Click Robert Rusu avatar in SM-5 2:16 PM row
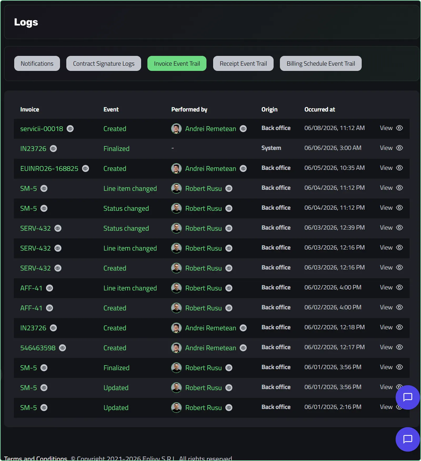Image resolution: width=421 pixels, height=461 pixels. (176, 408)
